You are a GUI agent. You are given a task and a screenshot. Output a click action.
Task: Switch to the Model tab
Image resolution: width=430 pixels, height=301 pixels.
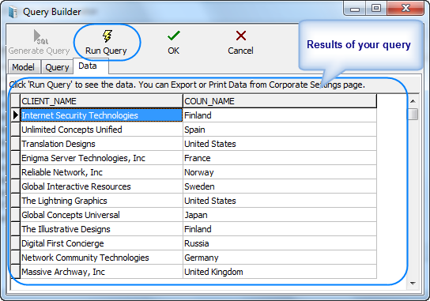pyautogui.click(x=24, y=67)
